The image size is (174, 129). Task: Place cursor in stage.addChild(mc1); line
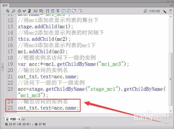point(46,27)
